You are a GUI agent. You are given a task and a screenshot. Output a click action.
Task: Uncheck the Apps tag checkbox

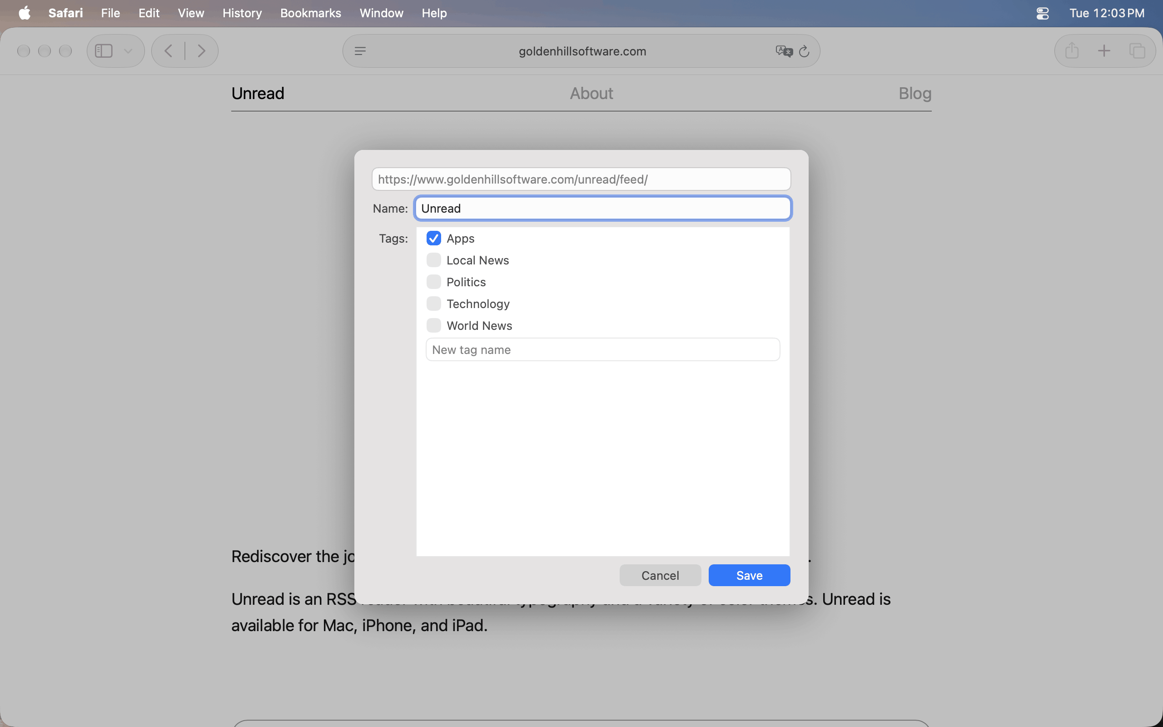433,238
